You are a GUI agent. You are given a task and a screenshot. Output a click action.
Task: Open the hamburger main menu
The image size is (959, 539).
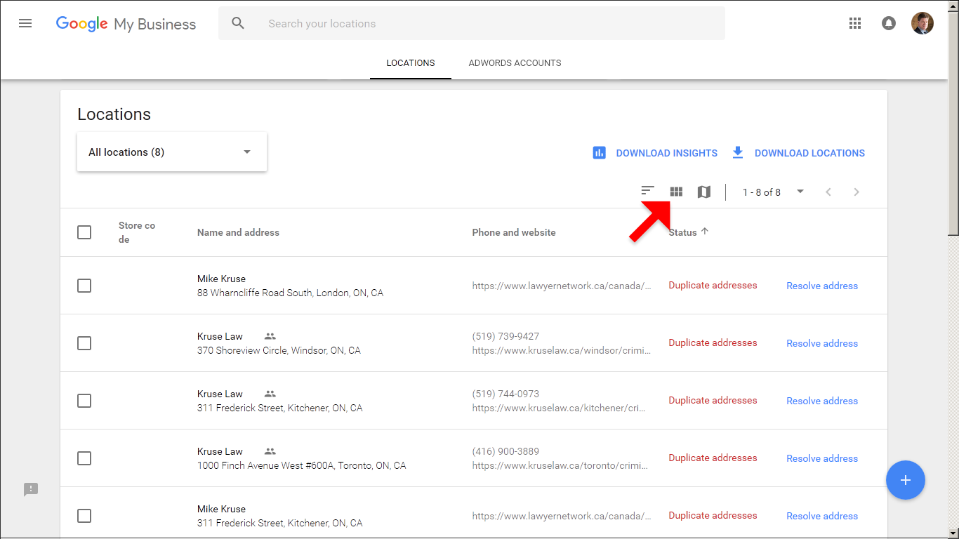[x=25, y=23]
